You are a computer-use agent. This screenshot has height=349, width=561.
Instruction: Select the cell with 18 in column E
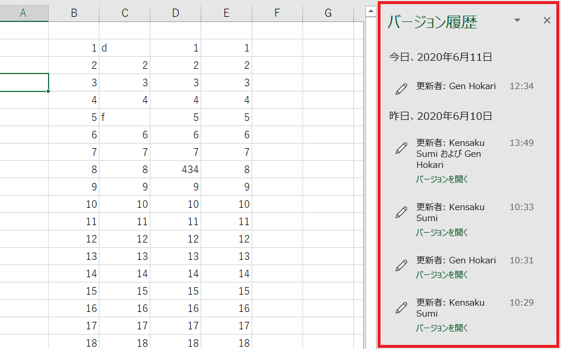click(x=227, y=343)
